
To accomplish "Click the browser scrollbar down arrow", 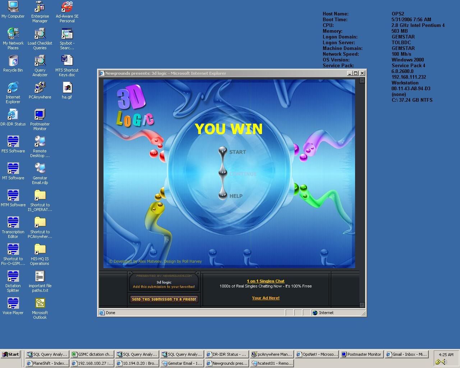I will (362, 305).
